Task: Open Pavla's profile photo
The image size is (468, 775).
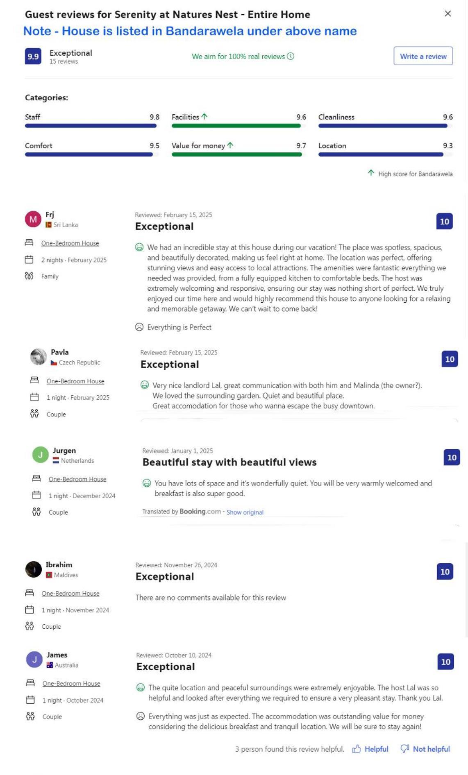Action: point(39,357)
